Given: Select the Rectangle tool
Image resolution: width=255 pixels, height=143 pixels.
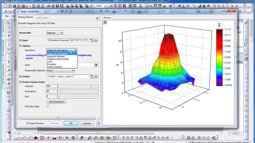Looking at the screenshot, I should tap(9, 79).
